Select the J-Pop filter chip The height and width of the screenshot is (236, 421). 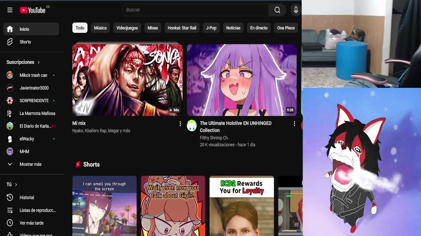(211, 28)
